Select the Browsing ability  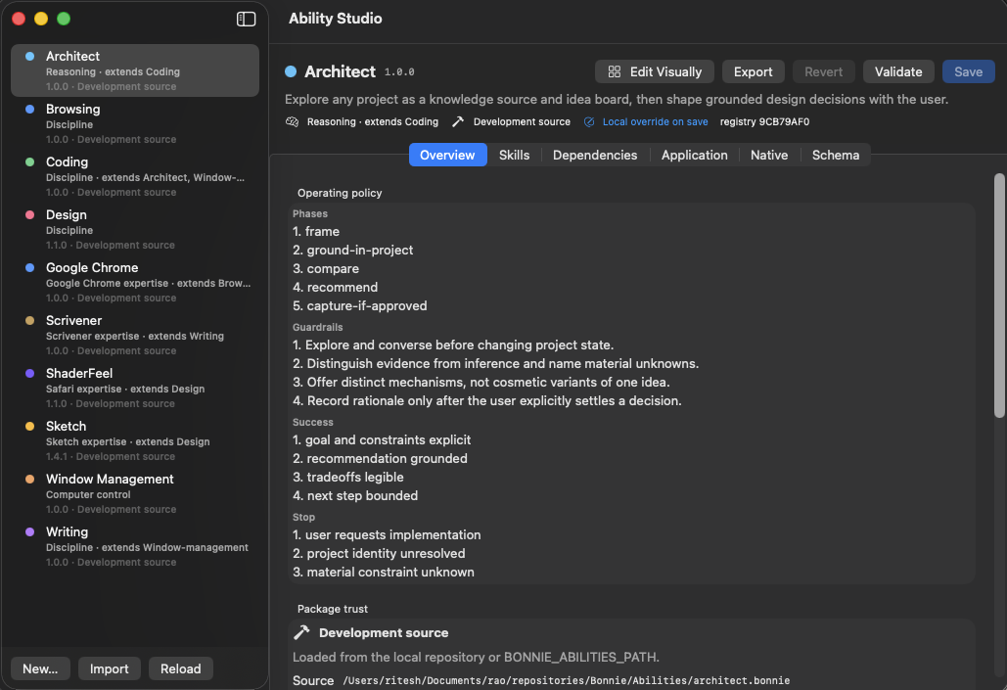point(135,123)
